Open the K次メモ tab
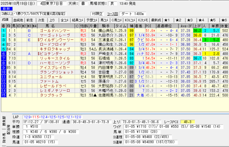Viewport: 229px width, 147px height. click(143, 20)
